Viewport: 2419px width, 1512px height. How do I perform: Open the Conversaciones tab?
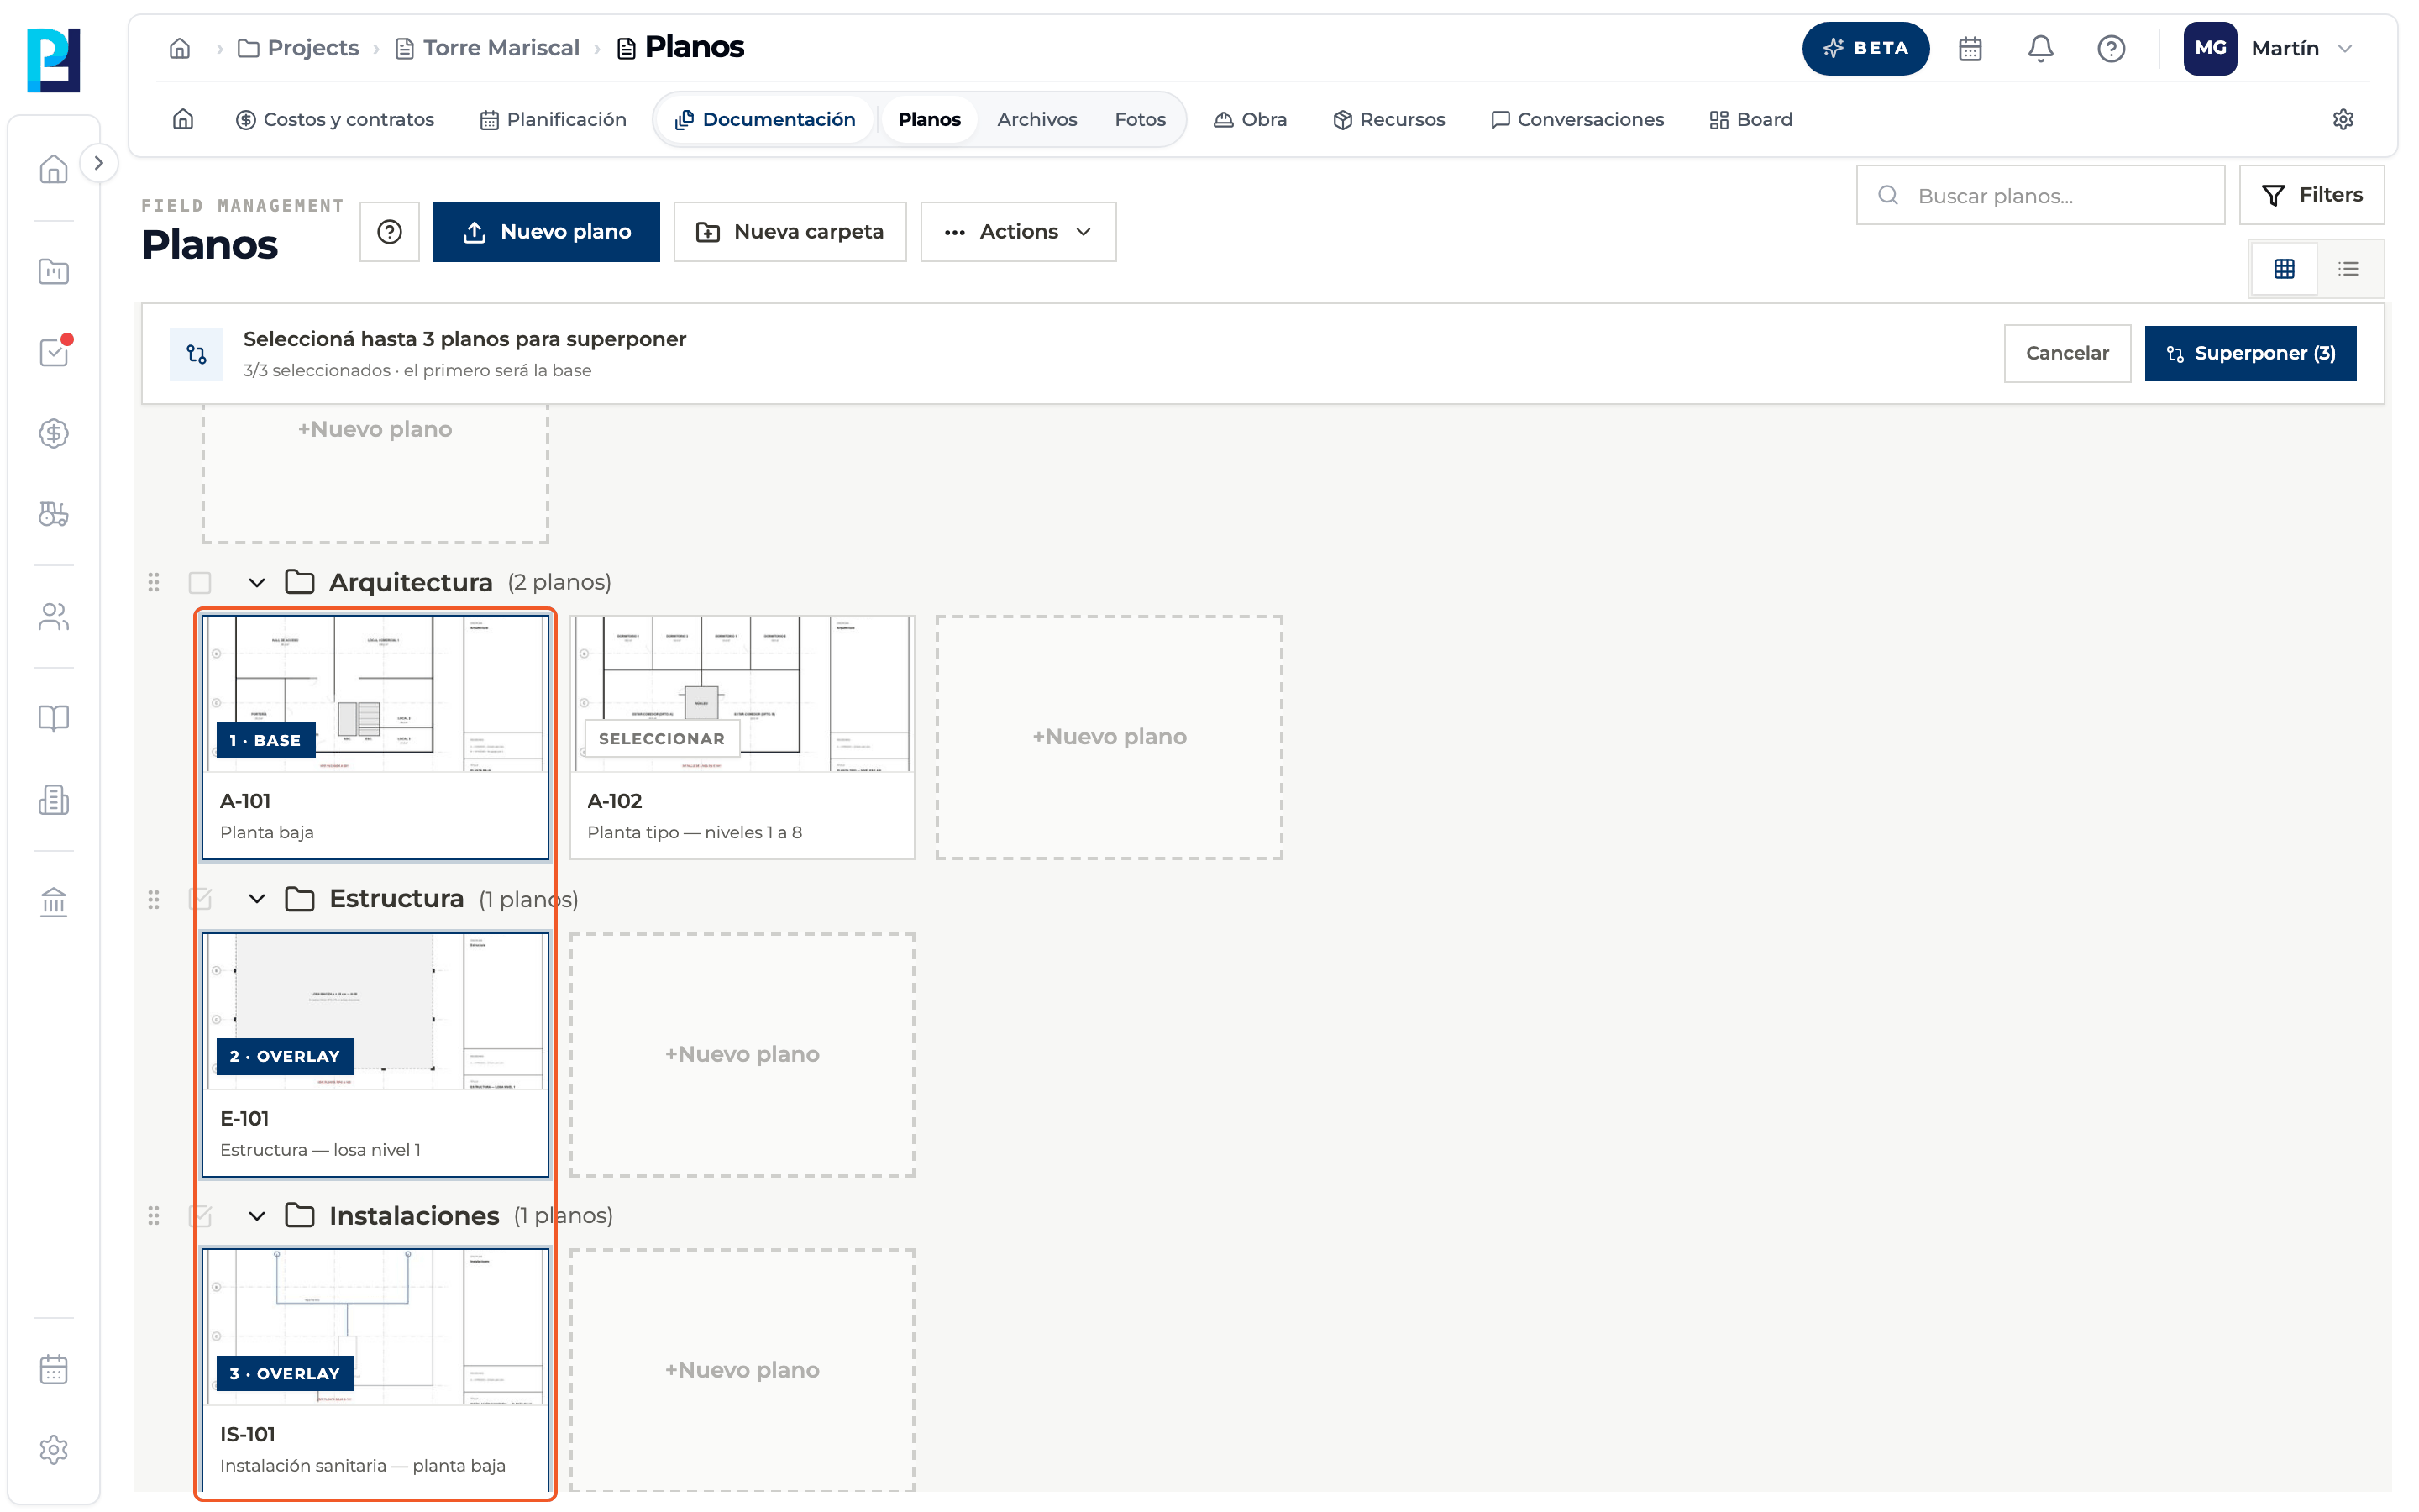tap(1577, 119)
